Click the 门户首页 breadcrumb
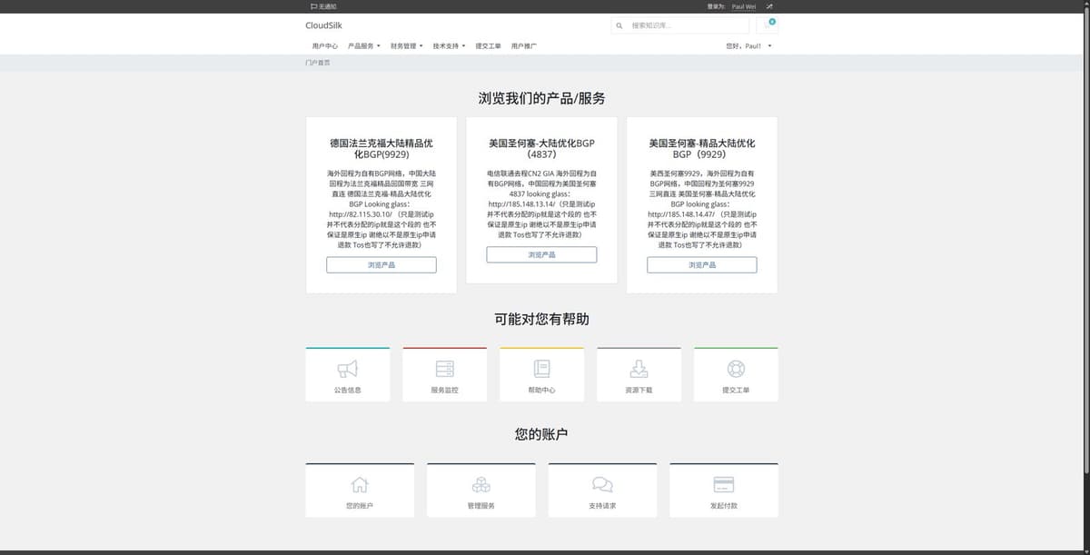Image resolution: width=1090 pixels, height=555 pixels. click(x=318, y=63)
